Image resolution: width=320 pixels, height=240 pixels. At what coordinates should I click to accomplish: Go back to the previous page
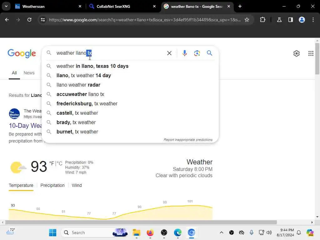(x=7, y=20)
